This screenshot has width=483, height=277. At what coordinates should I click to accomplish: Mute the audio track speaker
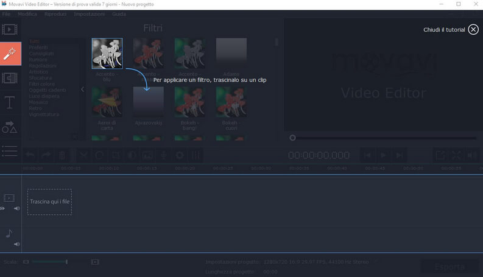pos(16,244)
